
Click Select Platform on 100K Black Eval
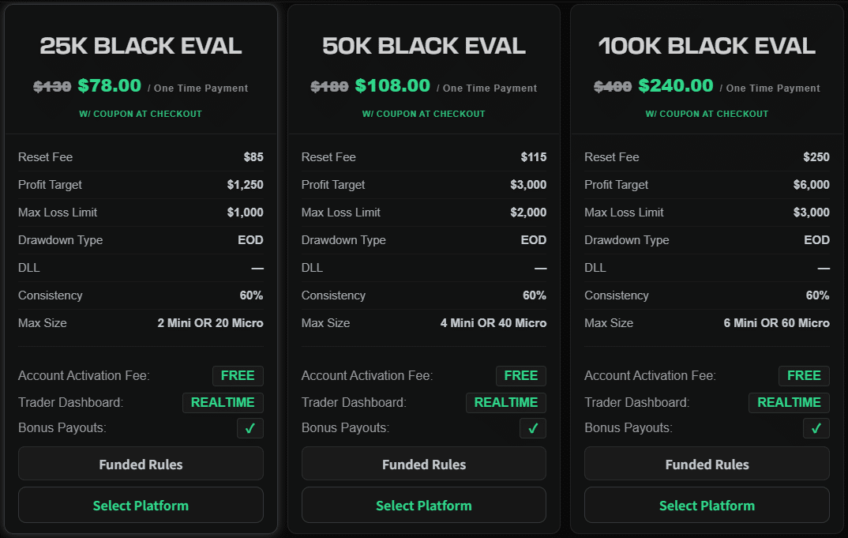707,506
